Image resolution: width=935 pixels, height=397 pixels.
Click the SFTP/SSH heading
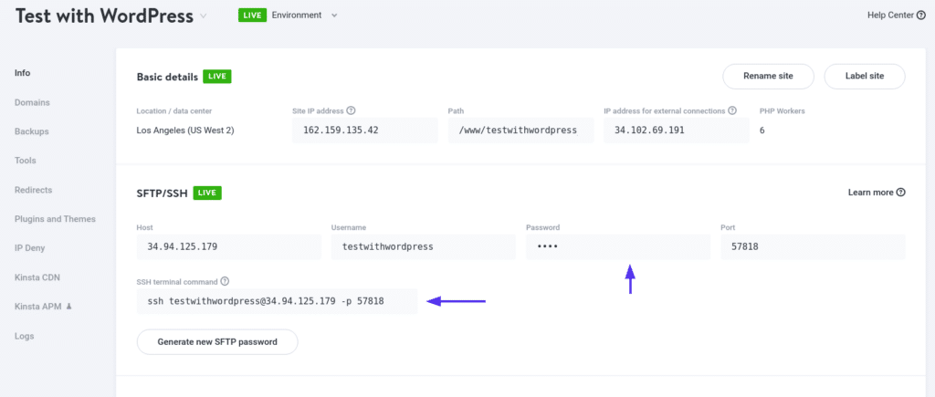163,193
